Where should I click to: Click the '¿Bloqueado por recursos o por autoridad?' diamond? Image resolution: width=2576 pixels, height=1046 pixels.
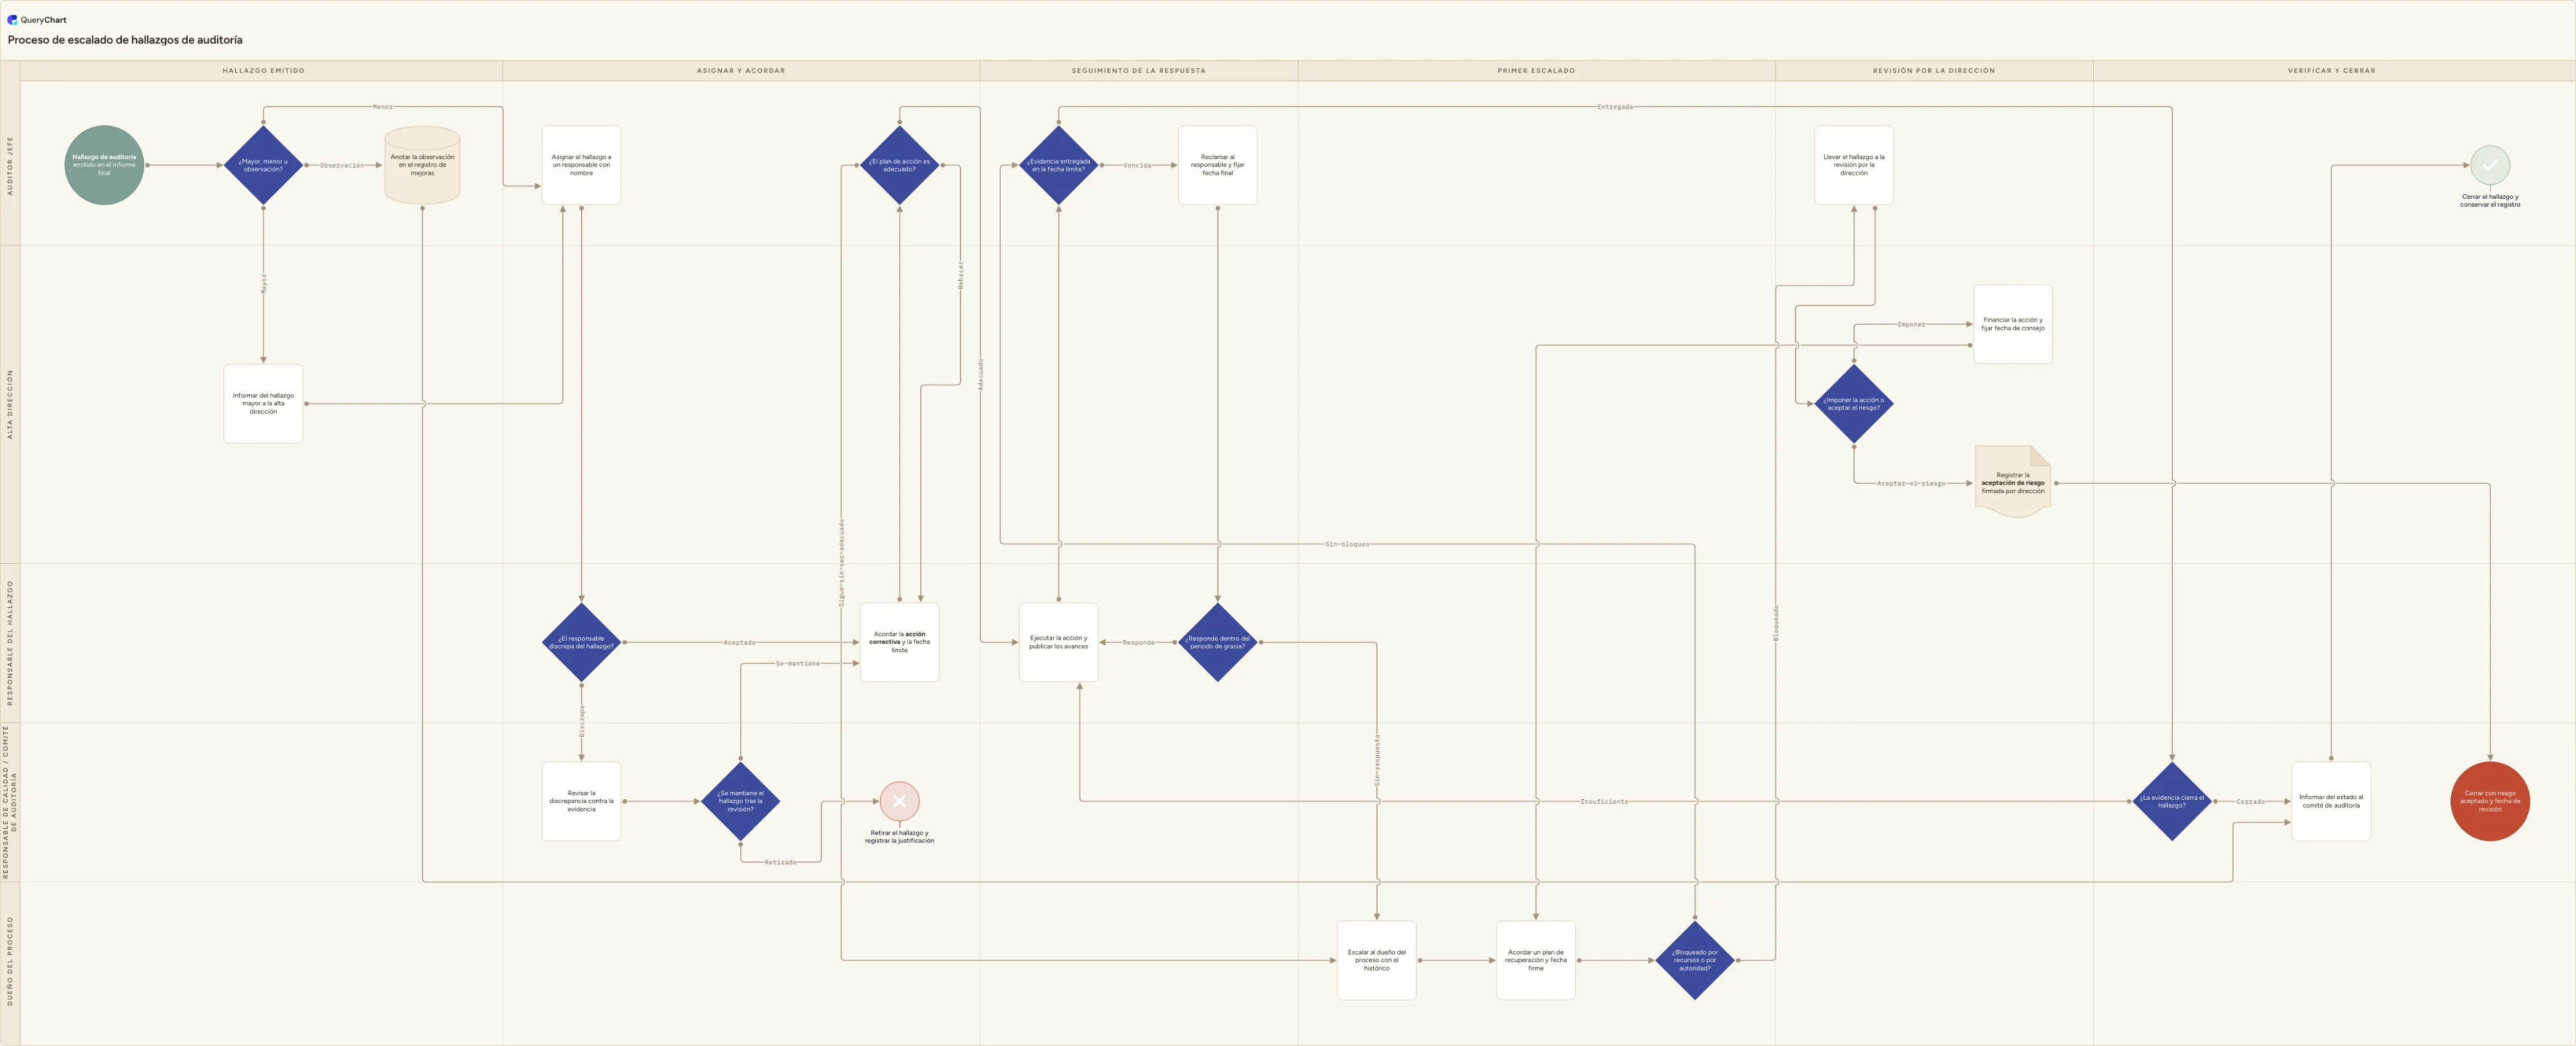coord(1694,960)
